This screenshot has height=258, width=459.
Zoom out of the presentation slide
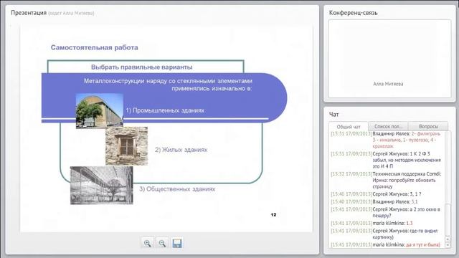[162, 243]
